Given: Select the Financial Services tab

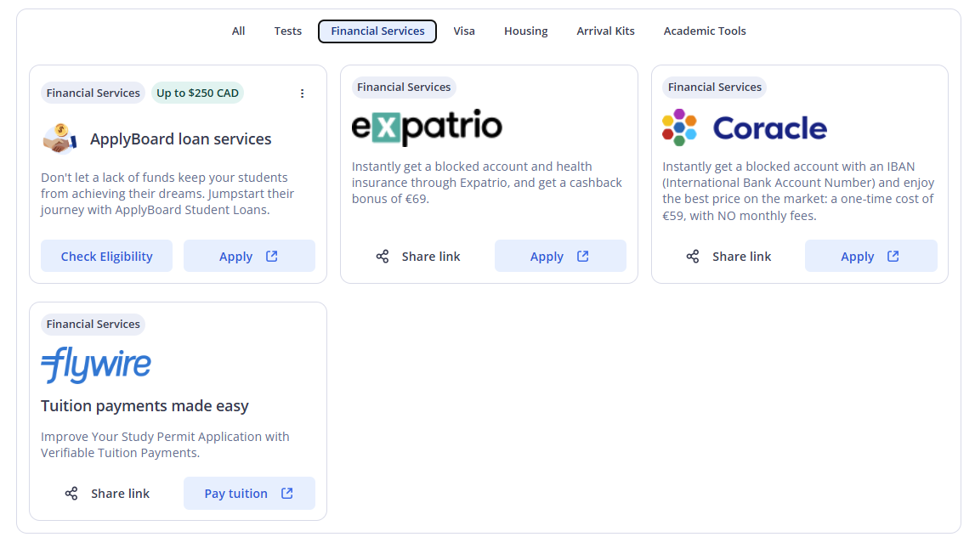Looking at the screenshot, I should 377,31.
